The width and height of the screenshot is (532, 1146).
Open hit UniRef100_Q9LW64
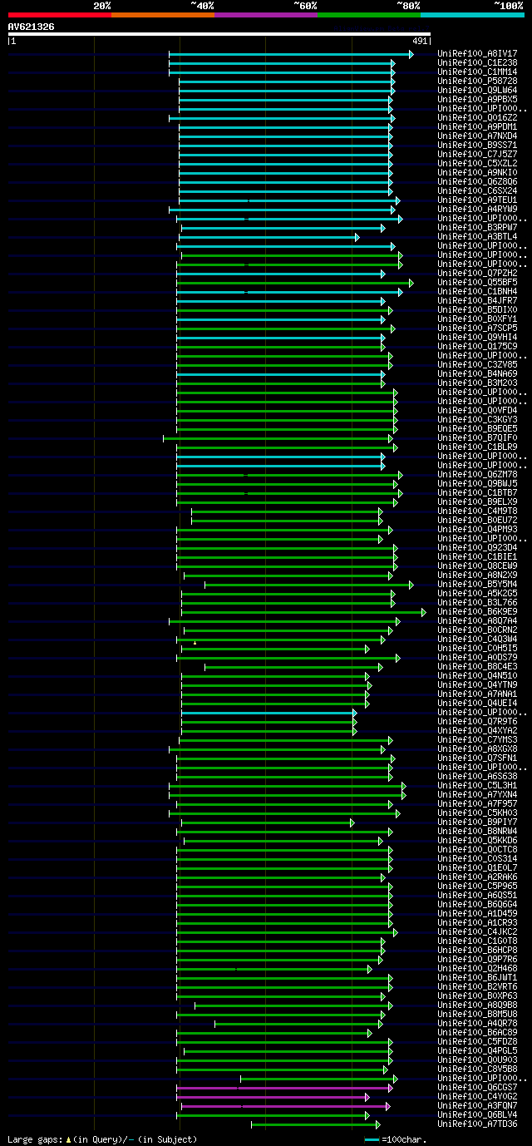477,90
